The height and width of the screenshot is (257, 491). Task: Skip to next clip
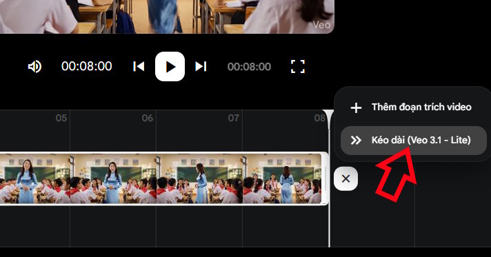point(201,66)
